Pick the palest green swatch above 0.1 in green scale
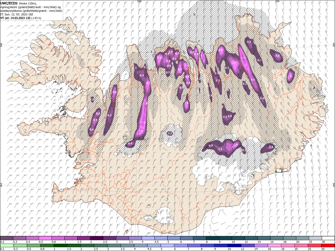 (x=7, y=246)
